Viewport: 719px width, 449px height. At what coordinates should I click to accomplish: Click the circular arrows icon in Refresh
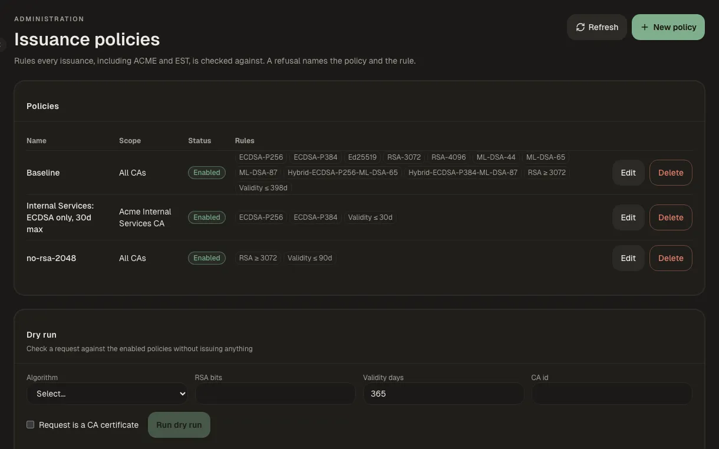click(x=581, y=27)
